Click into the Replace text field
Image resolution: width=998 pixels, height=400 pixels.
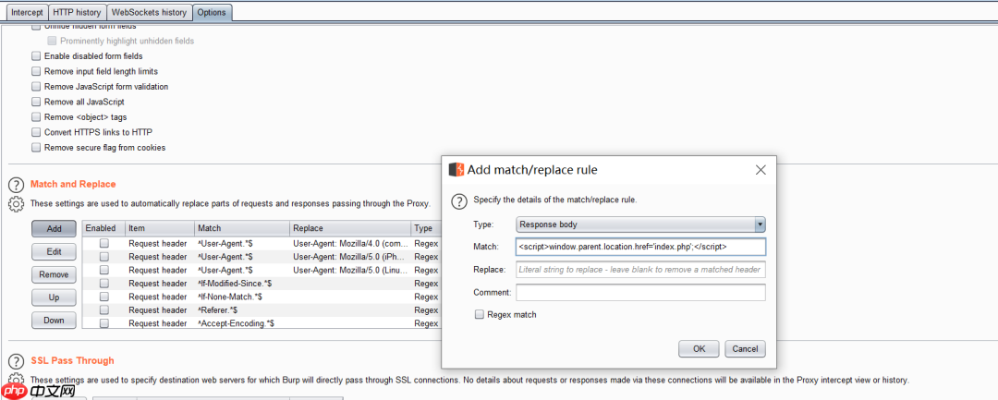point(640,270)
